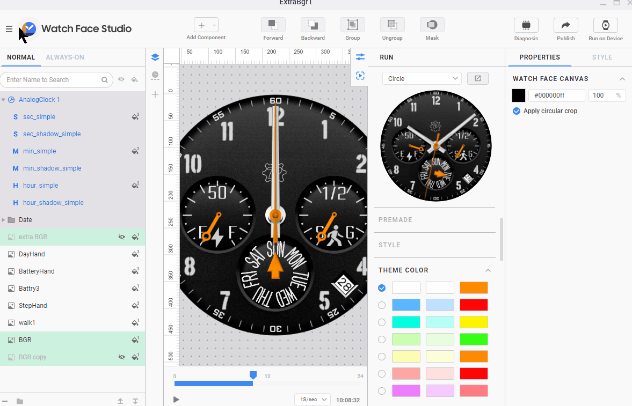Show the hidden extra BGR layer
Screen dimensions: 632x406
point(122,237)
